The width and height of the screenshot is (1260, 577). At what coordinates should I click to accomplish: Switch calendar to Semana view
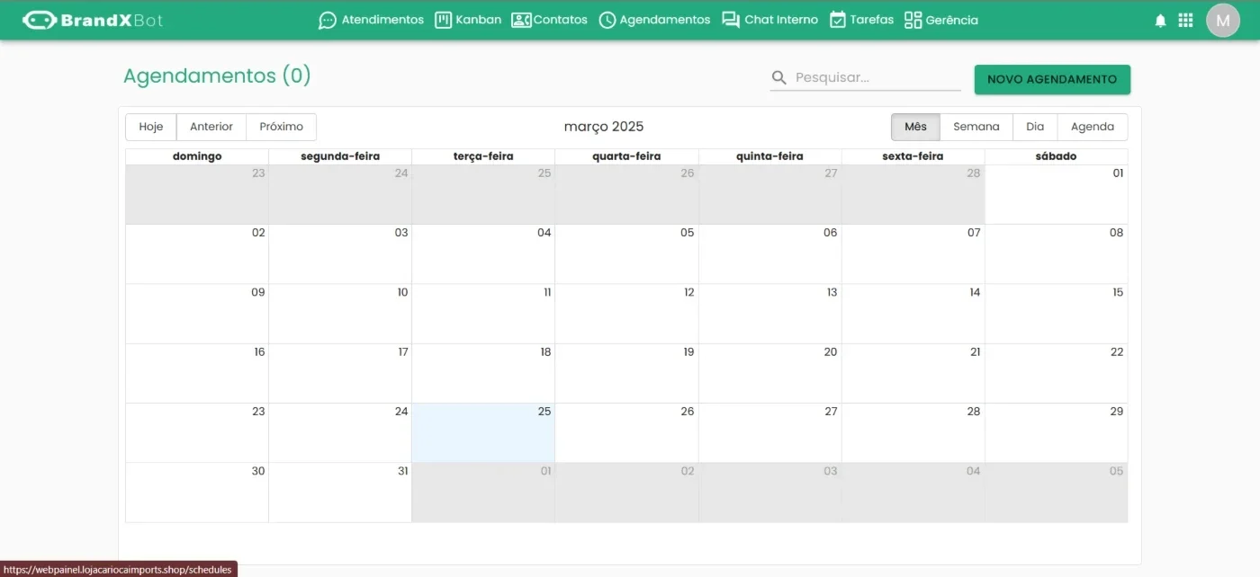tap(976, 127)
